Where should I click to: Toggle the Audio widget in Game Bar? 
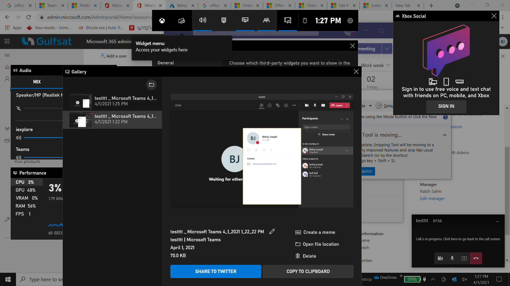(202, 20)
